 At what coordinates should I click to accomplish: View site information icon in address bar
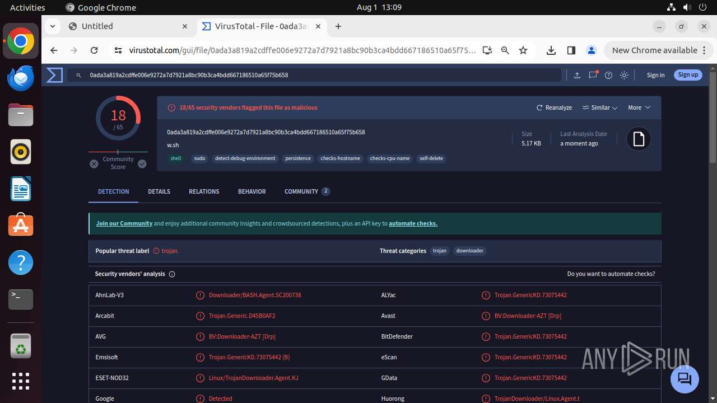(x=118, y=50)
